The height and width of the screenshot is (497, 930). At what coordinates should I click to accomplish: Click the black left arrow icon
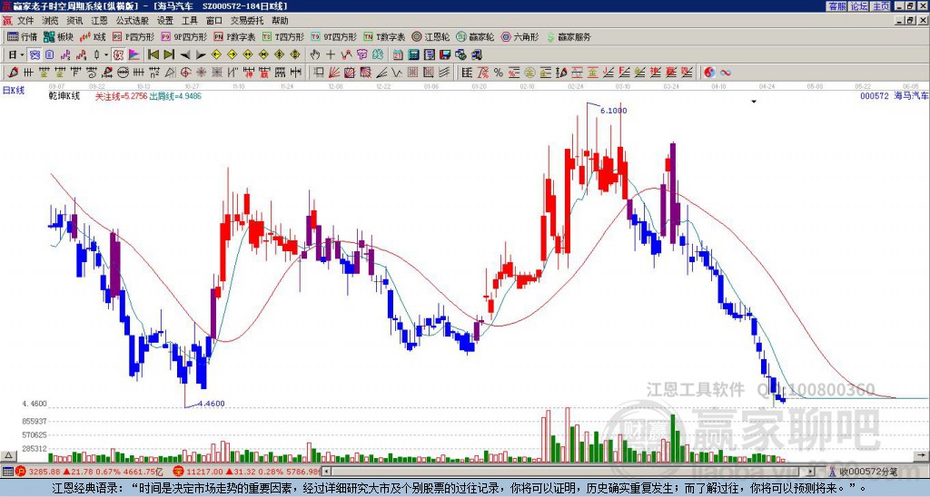[184, 55]
